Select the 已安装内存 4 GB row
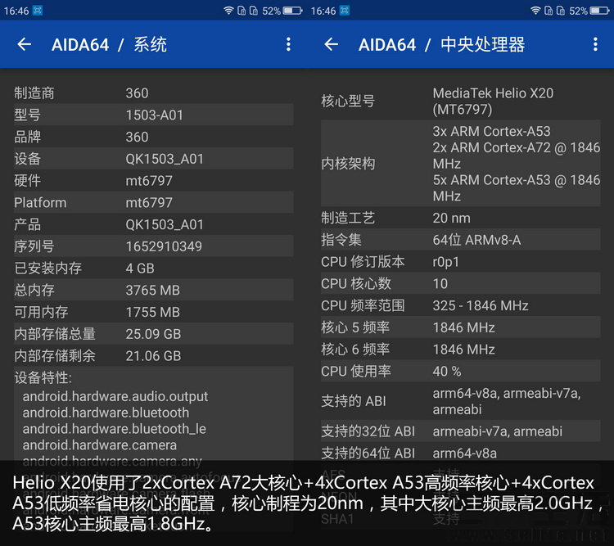Image resolution: width=614 pixels, height=546 pixels. (153, 268)
